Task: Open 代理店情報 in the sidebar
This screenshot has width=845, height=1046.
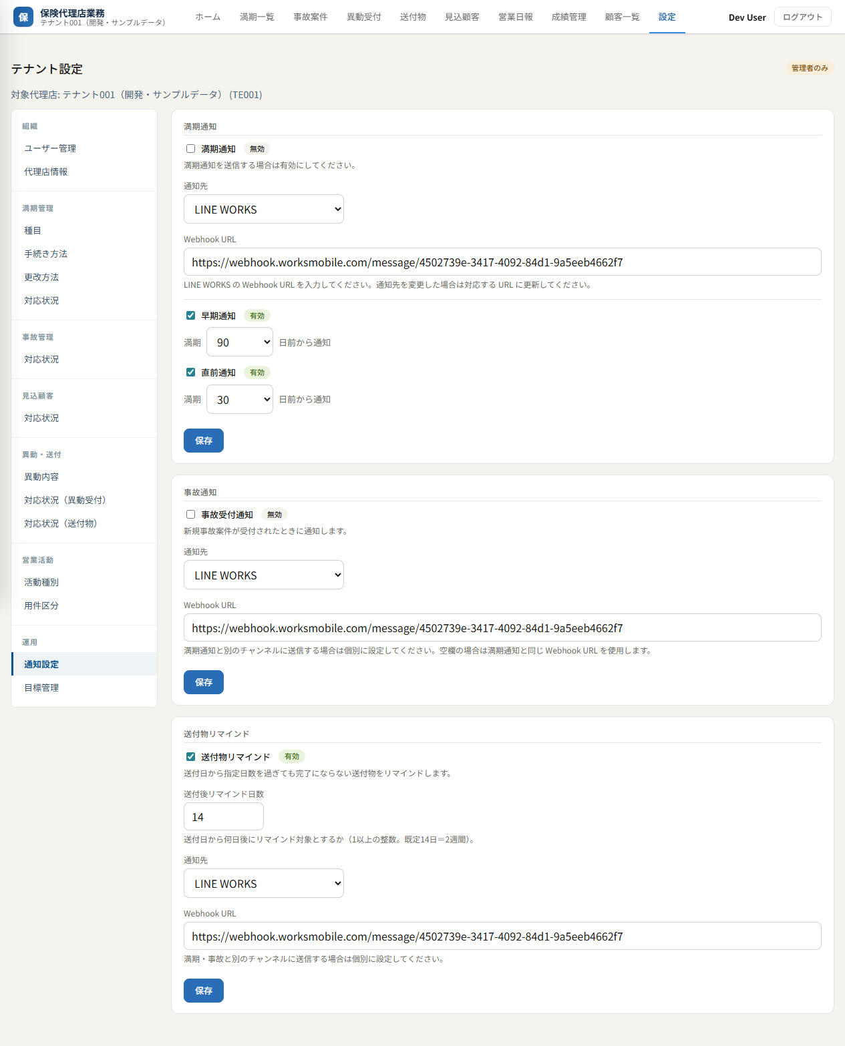Action: point(84,172)
